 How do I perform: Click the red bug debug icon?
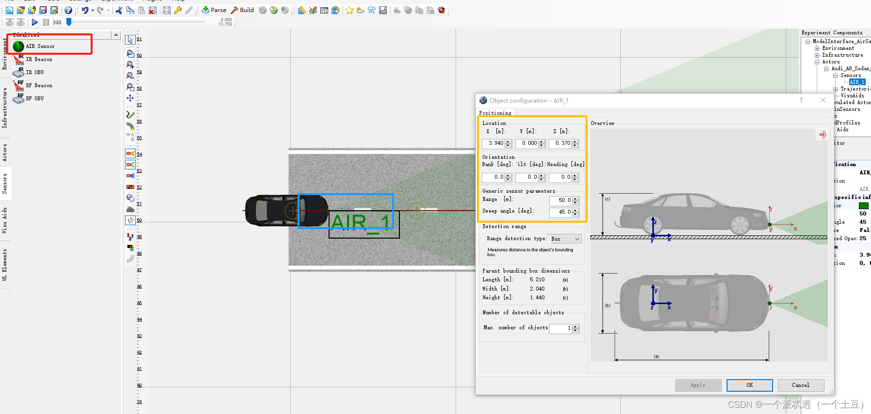442,10
